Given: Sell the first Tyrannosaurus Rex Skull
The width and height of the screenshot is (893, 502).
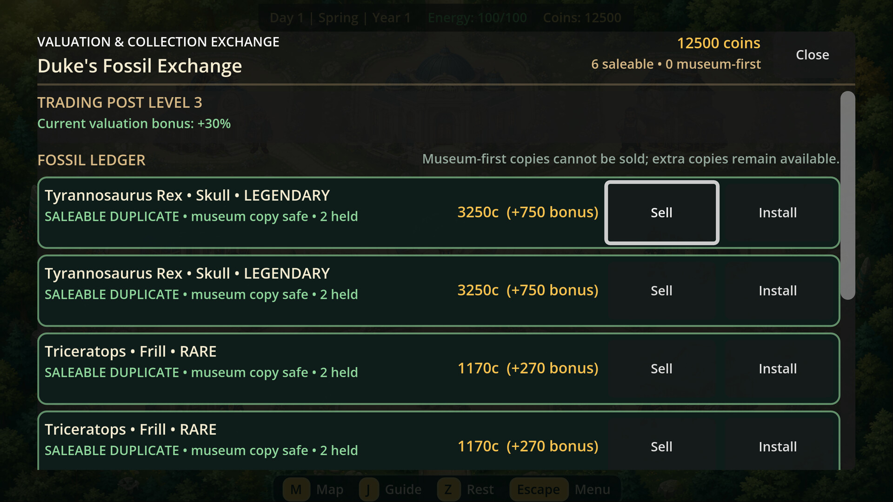Looking at the screenshot, I should (x=661, y=212).
